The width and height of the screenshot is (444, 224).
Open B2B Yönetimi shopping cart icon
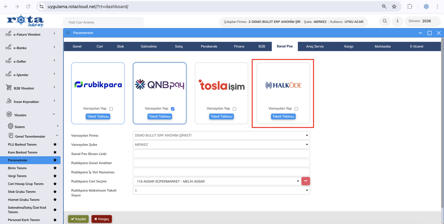[9, 88]
